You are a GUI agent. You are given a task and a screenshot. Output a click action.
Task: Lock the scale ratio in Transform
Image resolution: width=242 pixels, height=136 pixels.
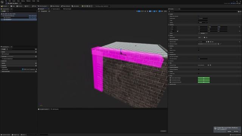[177, 31]
